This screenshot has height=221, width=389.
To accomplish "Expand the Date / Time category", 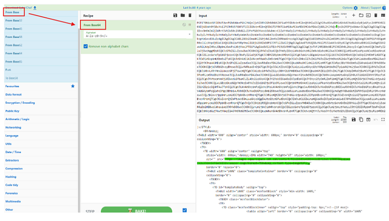I will 41,152.
